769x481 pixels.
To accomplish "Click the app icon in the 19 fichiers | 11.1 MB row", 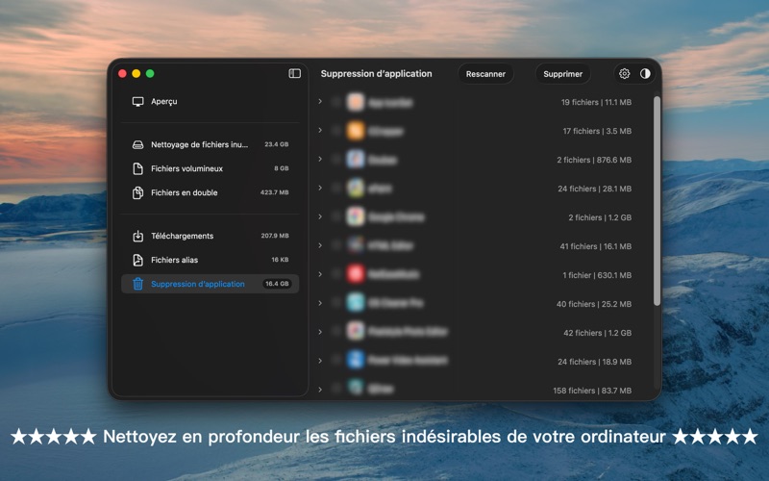I will [356, 102].
